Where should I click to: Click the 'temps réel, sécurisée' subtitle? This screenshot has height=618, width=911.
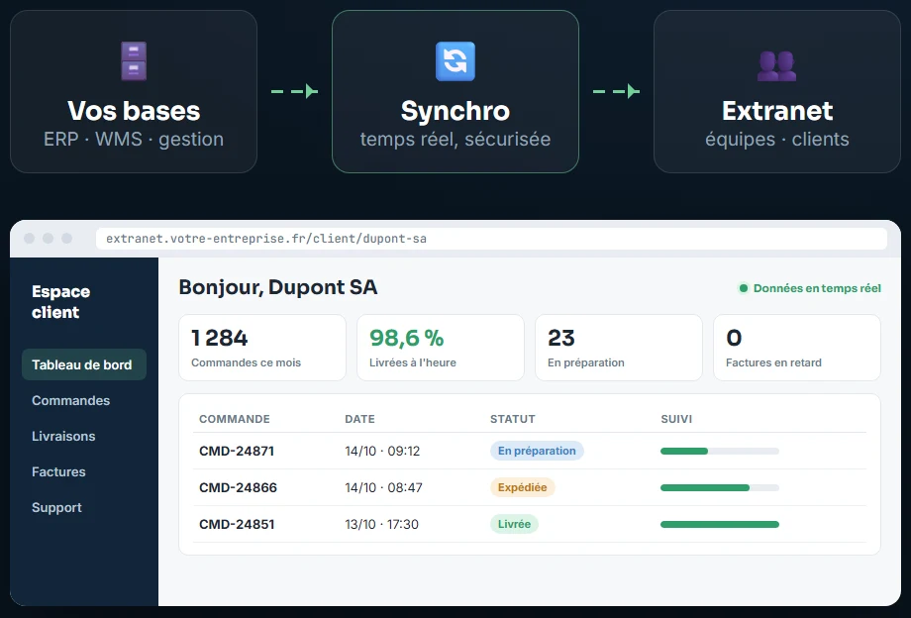click(455, 140)
